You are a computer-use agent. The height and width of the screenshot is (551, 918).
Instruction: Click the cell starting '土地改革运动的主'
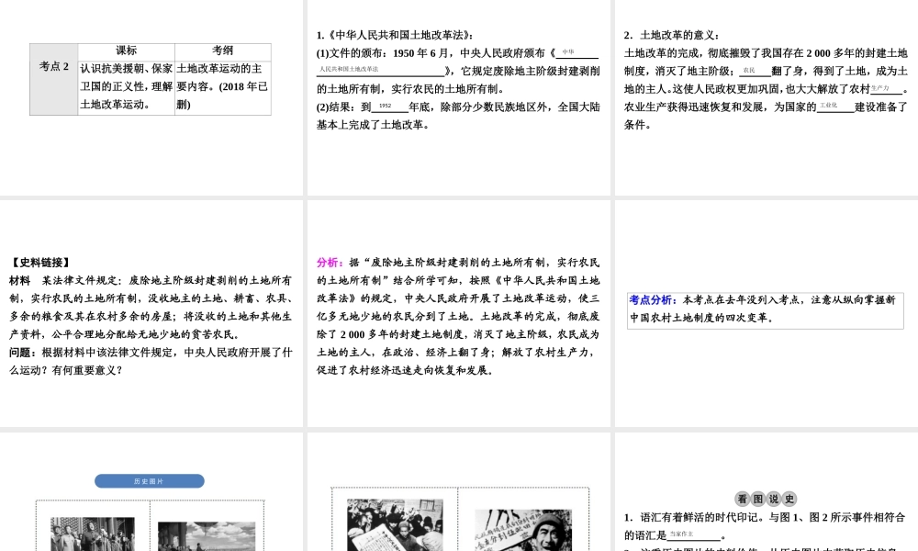[223, 86]
